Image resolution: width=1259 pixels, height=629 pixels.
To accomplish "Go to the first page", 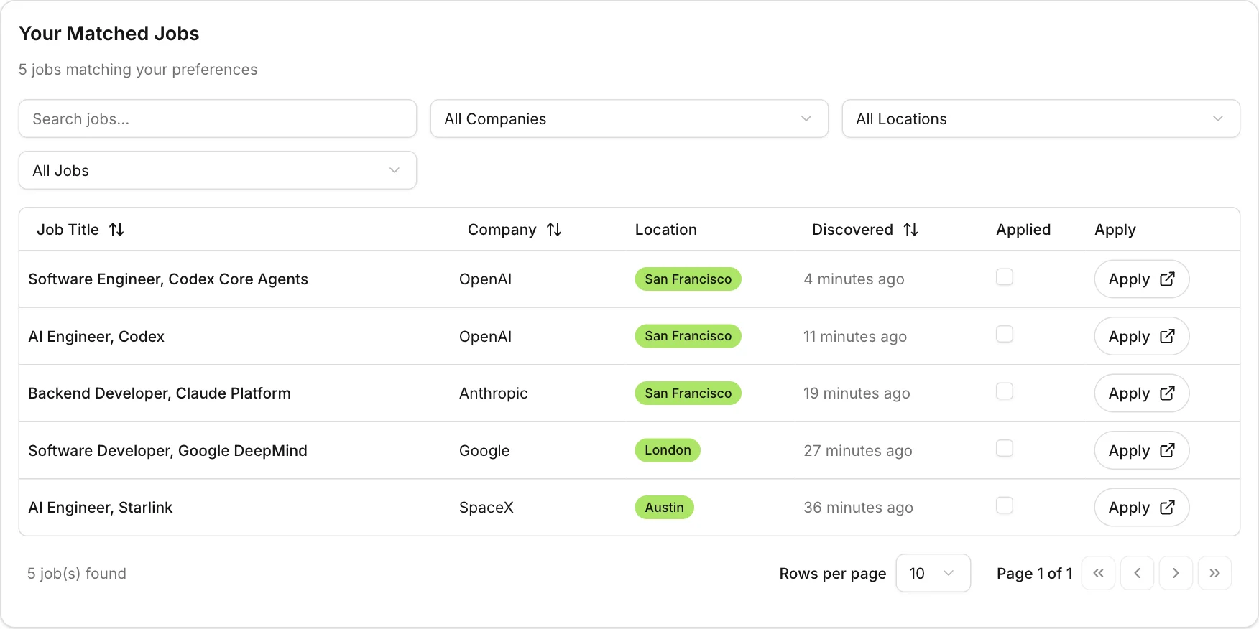I will [1098, 573].
